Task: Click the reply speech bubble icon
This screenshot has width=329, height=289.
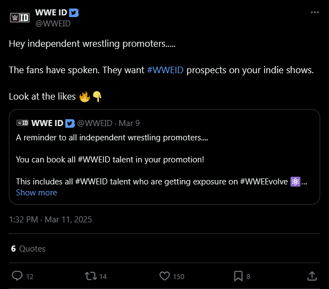Action: point(17,276)
